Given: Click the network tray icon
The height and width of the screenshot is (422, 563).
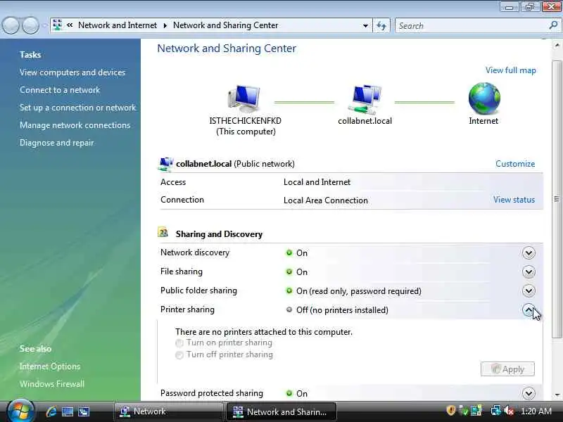Looking at the screenshot, I should (496, 410).
